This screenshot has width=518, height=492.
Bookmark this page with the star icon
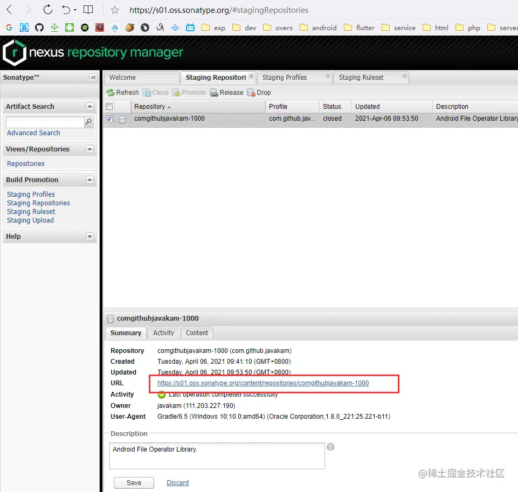tap(115, 10)
